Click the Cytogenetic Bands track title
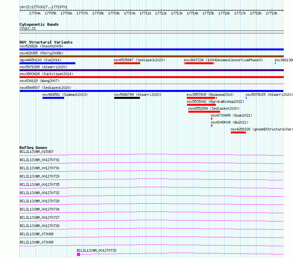Viewport: 293px width, 258px height. click(39, 24)
